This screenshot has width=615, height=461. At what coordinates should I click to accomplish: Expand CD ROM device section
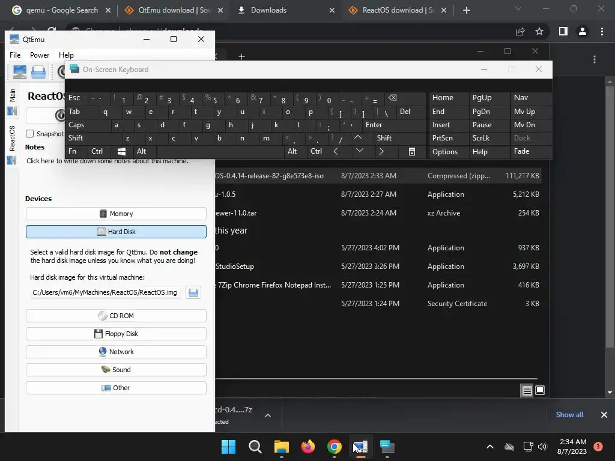[116, 316]
